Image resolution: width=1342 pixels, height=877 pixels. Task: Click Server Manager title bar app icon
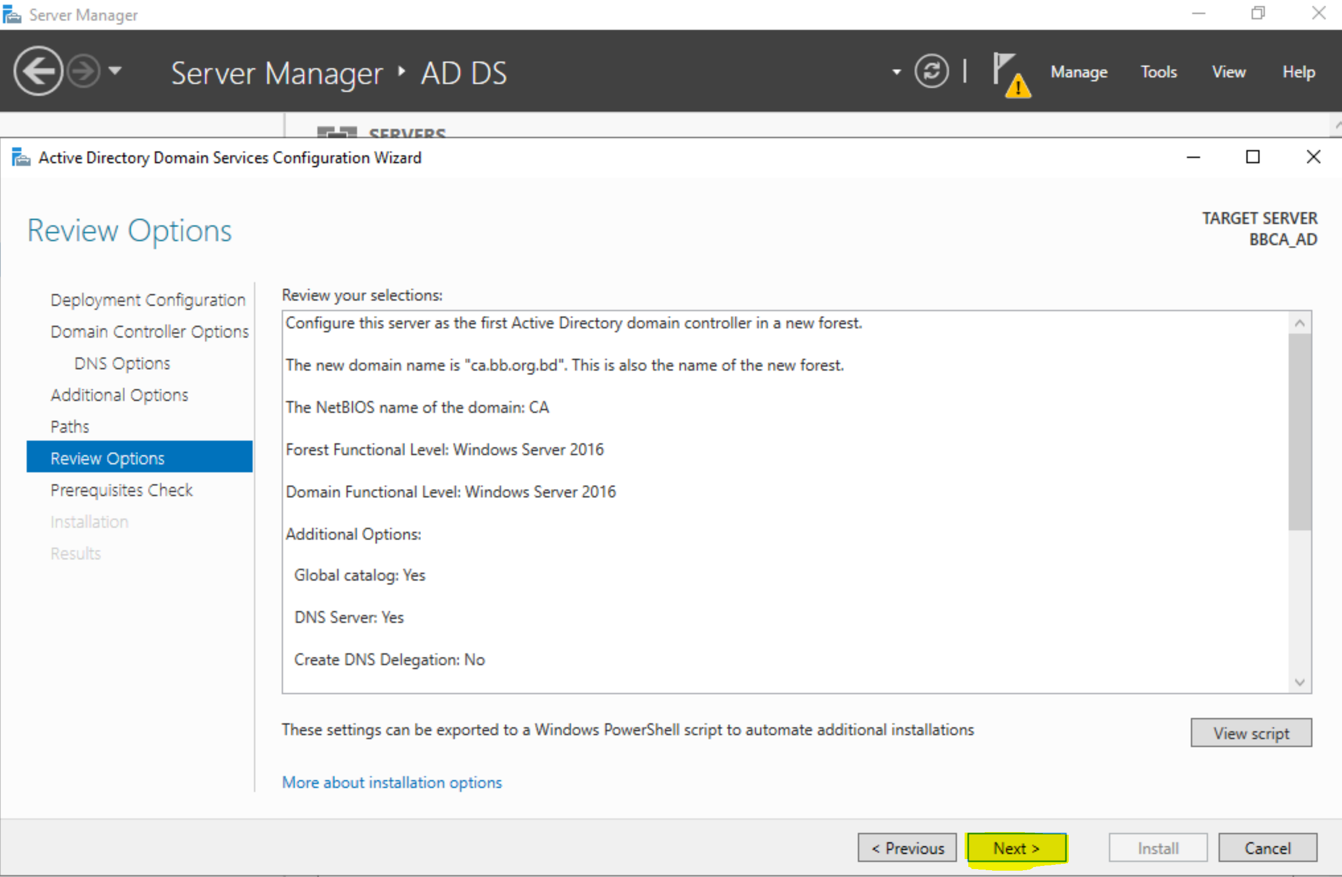[x=12, y=15]
